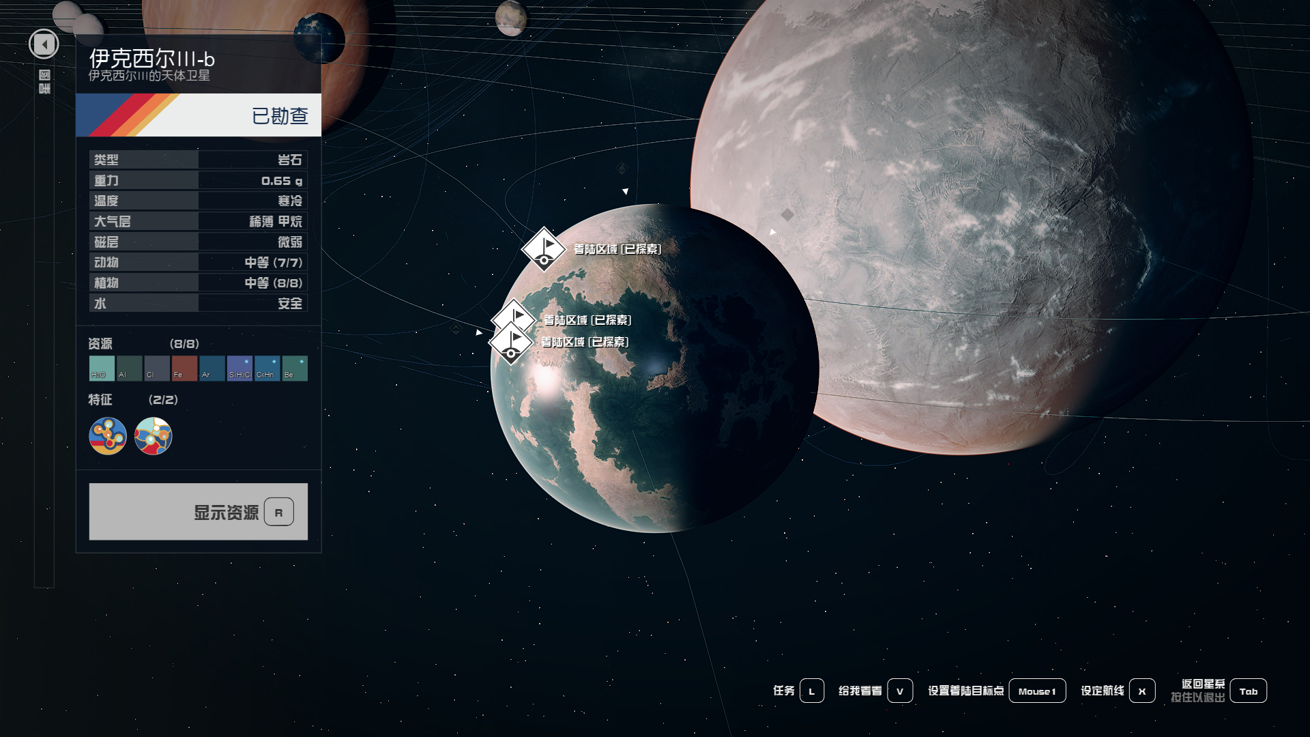
Task: Open the first trait icon with a red base
Action: (x=108, y=436)
